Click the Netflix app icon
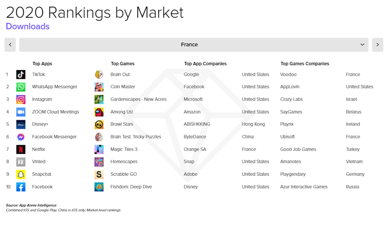The image size is (385, 228). [21, 149]
